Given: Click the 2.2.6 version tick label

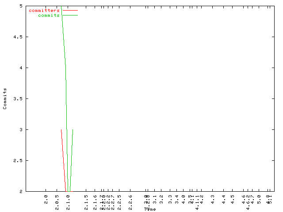Looking at the screenshot, I should pos(130,200).
